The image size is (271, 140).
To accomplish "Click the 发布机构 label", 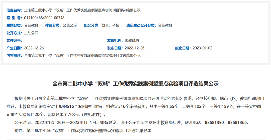I will point(115,40).
